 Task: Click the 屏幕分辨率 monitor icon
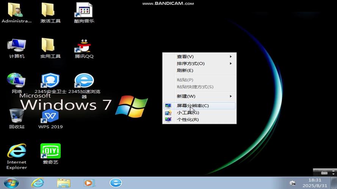pyautogui.click(x=168, y=105)
